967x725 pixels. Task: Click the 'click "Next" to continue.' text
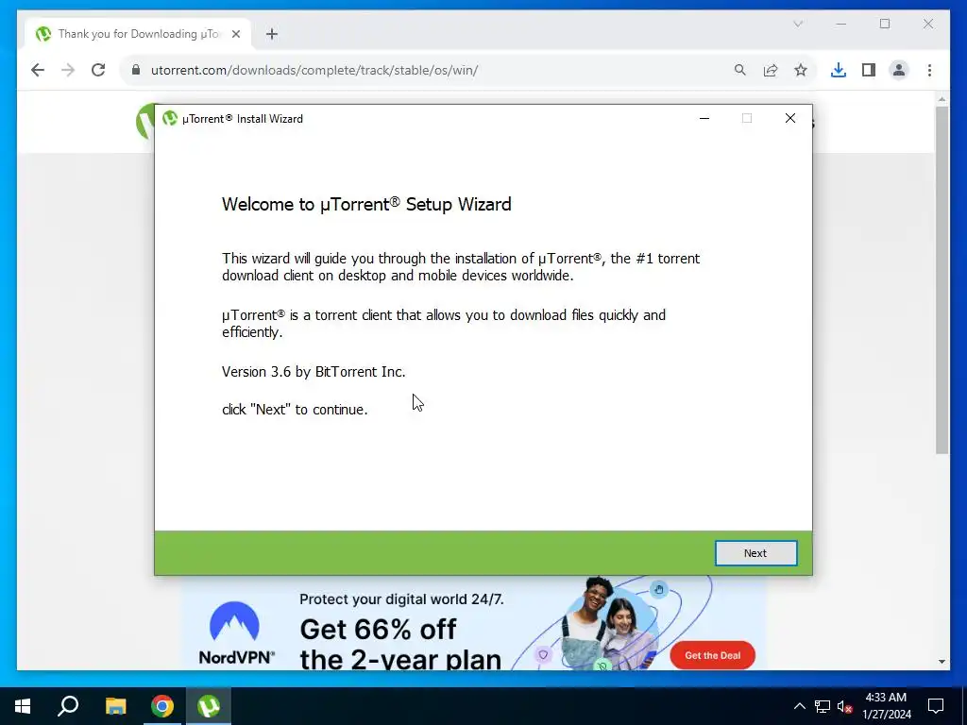(295, 410)
